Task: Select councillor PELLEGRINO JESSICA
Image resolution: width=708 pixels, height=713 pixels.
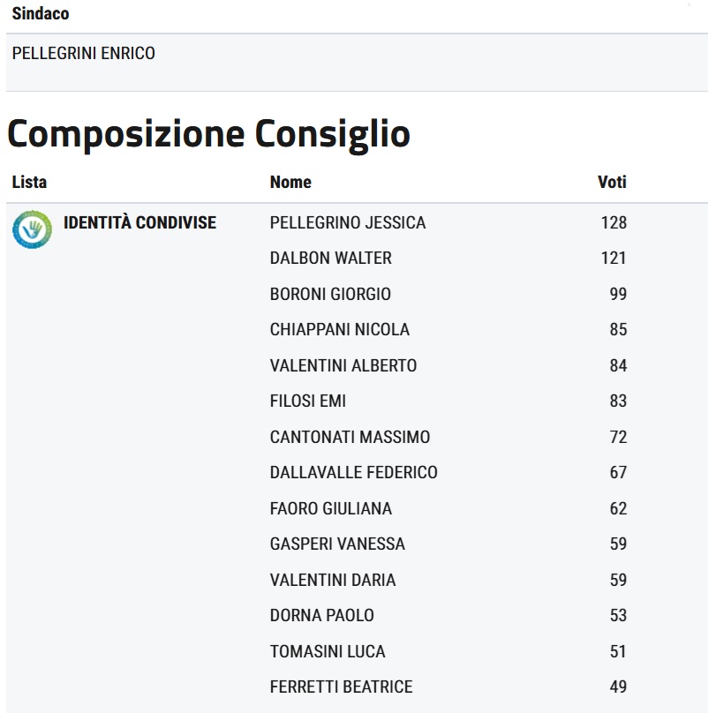Action: [348, 223]
